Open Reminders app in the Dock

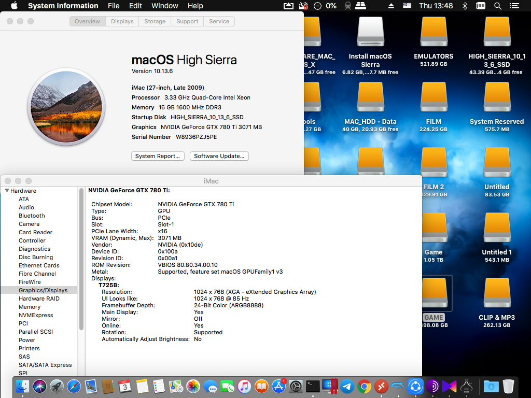[159, 386]
